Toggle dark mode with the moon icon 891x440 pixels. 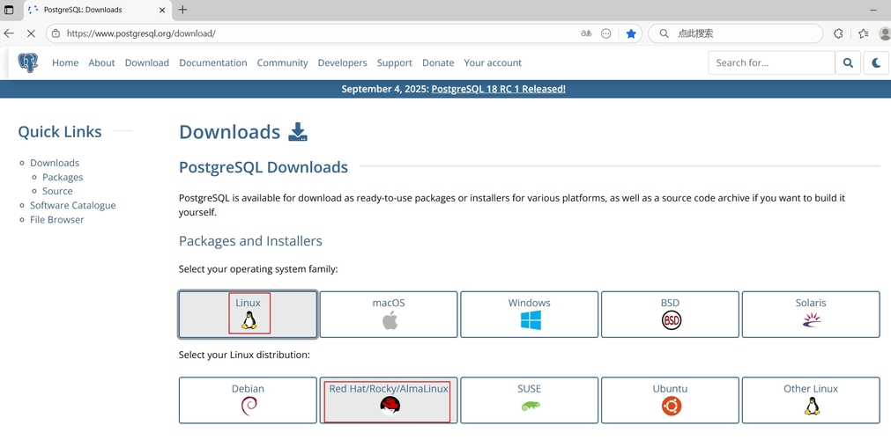876,62
